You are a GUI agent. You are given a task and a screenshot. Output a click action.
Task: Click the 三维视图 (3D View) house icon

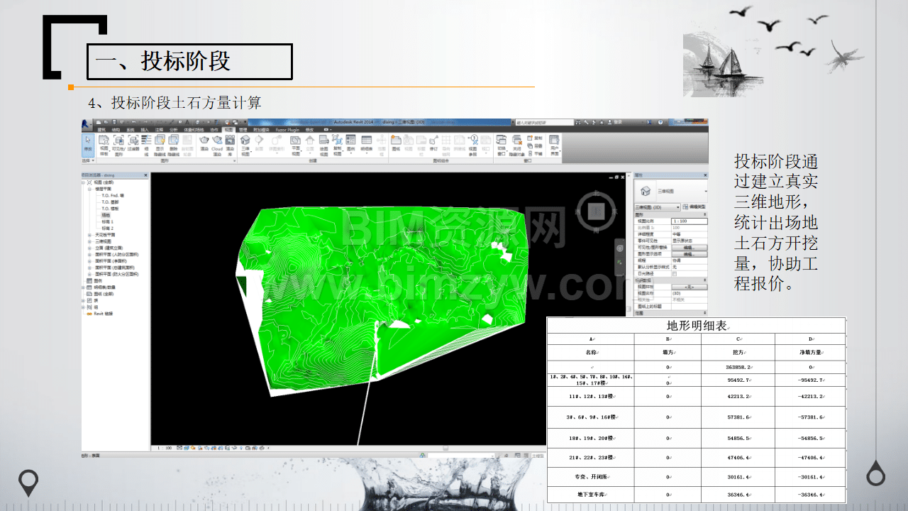point(245,145)
